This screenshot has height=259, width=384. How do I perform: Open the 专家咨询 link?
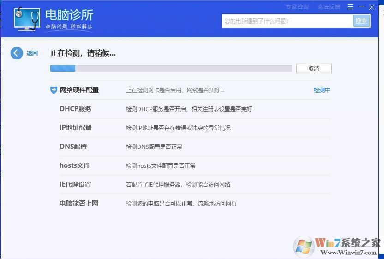point(297,7)
